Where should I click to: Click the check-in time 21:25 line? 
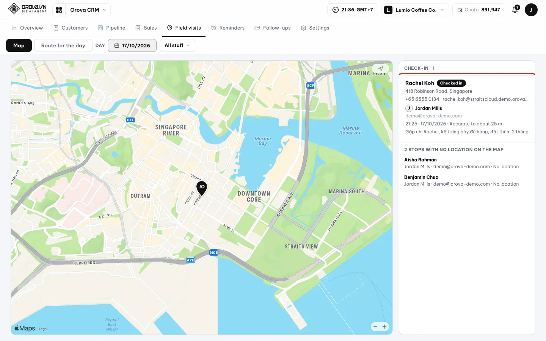[453, 124]
